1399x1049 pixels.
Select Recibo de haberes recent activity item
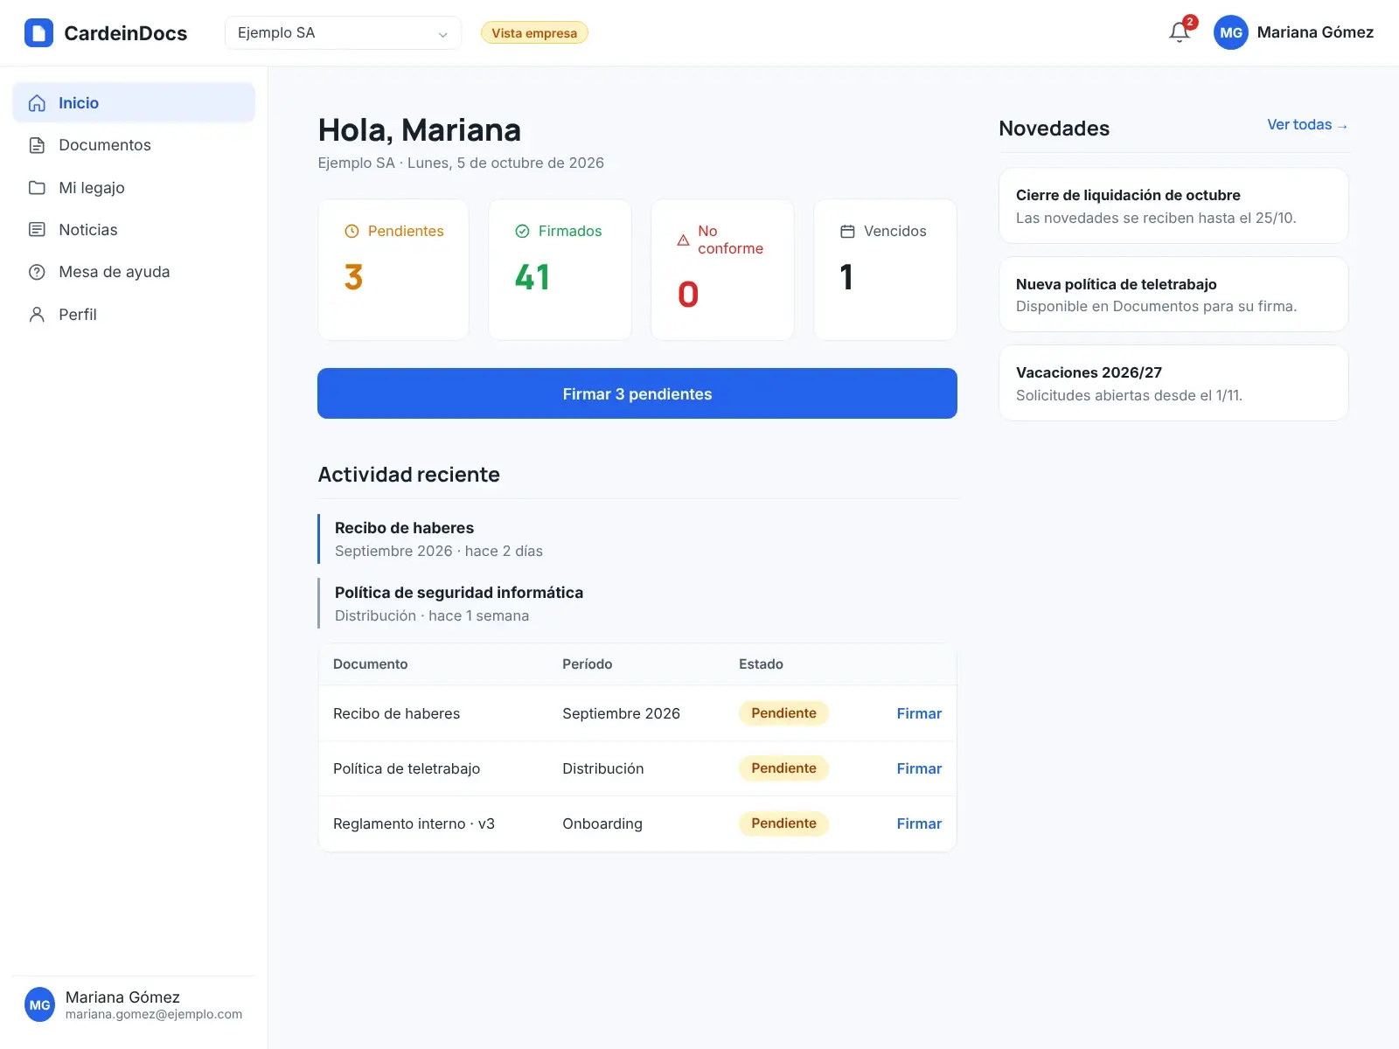[x=637, y=539]
